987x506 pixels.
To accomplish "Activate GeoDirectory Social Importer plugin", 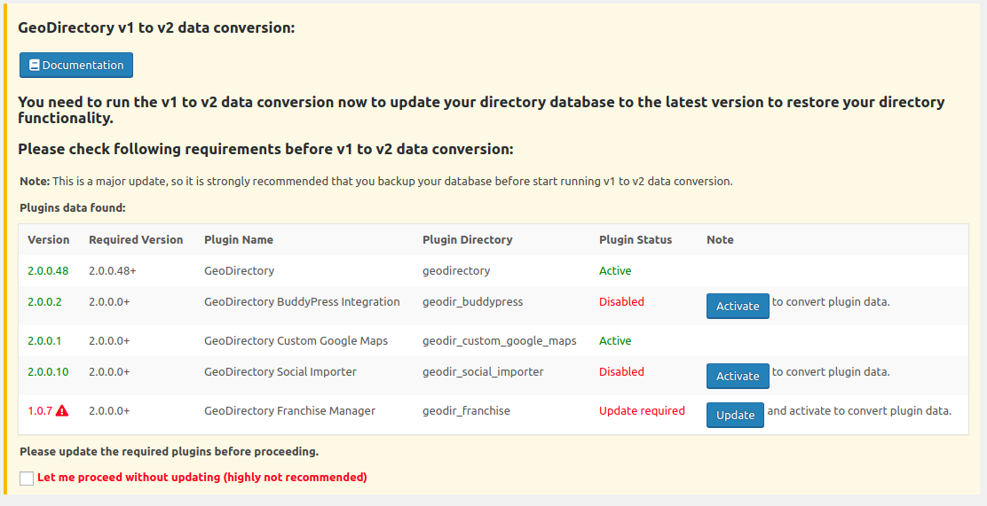I will coord(738,376).
